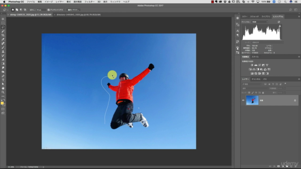Choose Intersect with Selection mode
Viewport: 301px width, 169px height.
(x=25, y=10)
